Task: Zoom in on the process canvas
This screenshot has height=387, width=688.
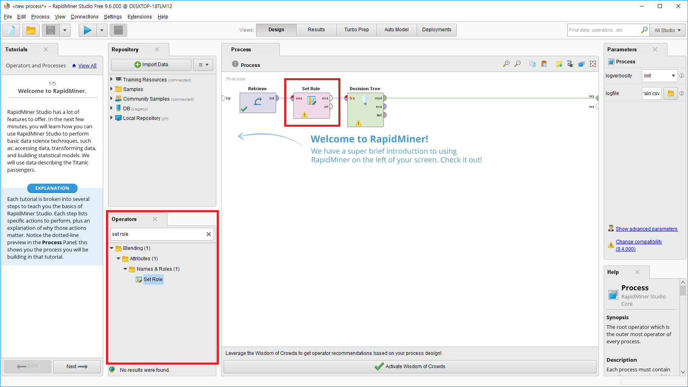Action: point(506,64)
